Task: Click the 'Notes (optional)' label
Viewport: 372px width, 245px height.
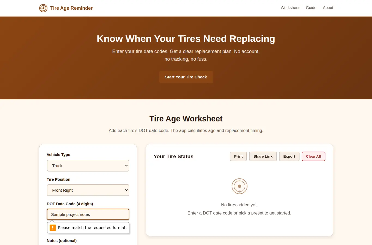Action: point(62,241)
